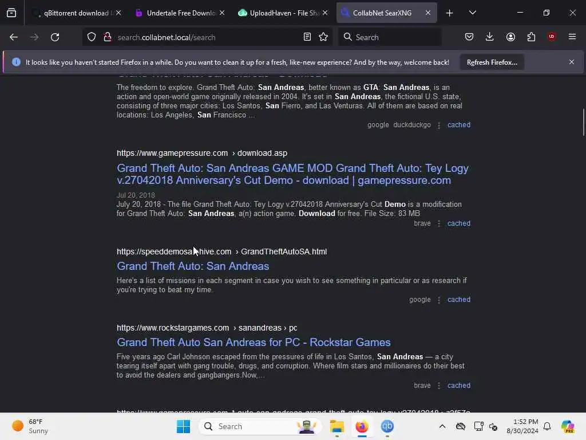Open gamepressure Tey Logy mod download result
The image size is (586, 440).
(x=292, y=174)
